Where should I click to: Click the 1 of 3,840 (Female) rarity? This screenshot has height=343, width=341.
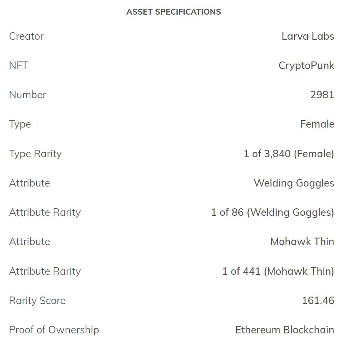point(289,154)
